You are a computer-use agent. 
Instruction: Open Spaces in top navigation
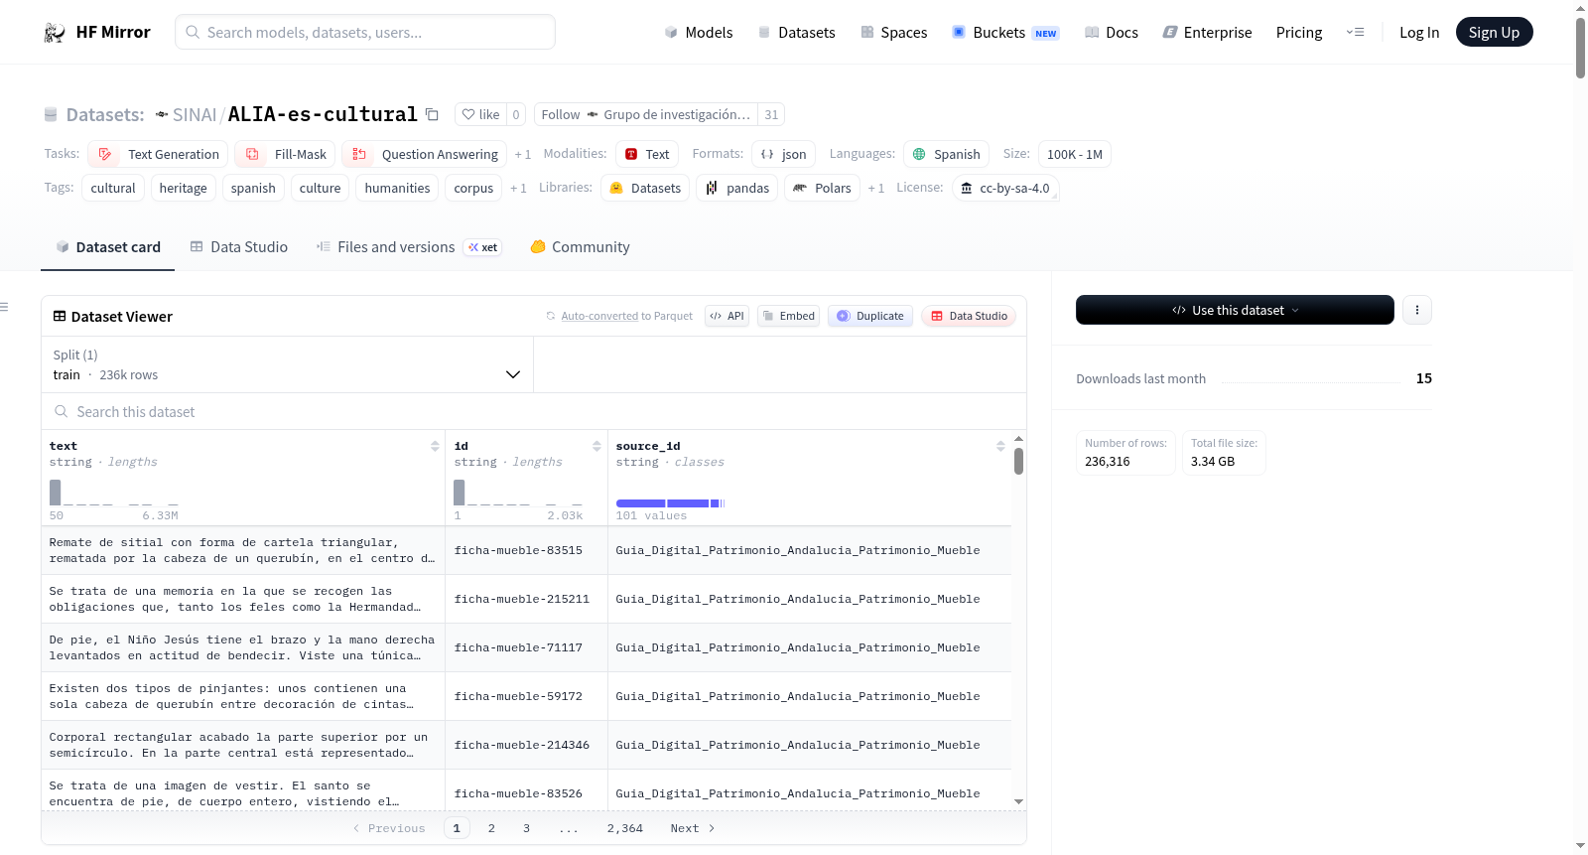(x=893, y=33)
